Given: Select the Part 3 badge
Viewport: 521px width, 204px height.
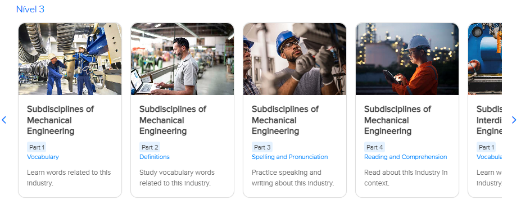Looking at the screenshot, I should [x=262, y=147].
